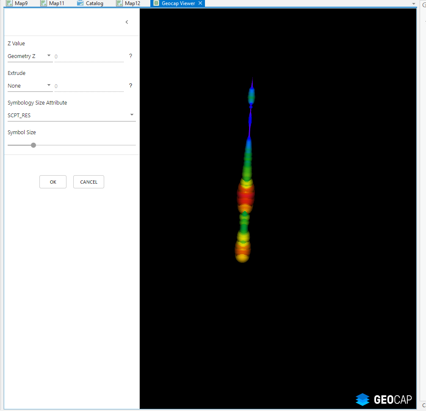This screenshot has height=411, width=426.
Task: Open Symbology Size Attribute SCPT_RES dropdown
Action: click(x=72, y=116)
